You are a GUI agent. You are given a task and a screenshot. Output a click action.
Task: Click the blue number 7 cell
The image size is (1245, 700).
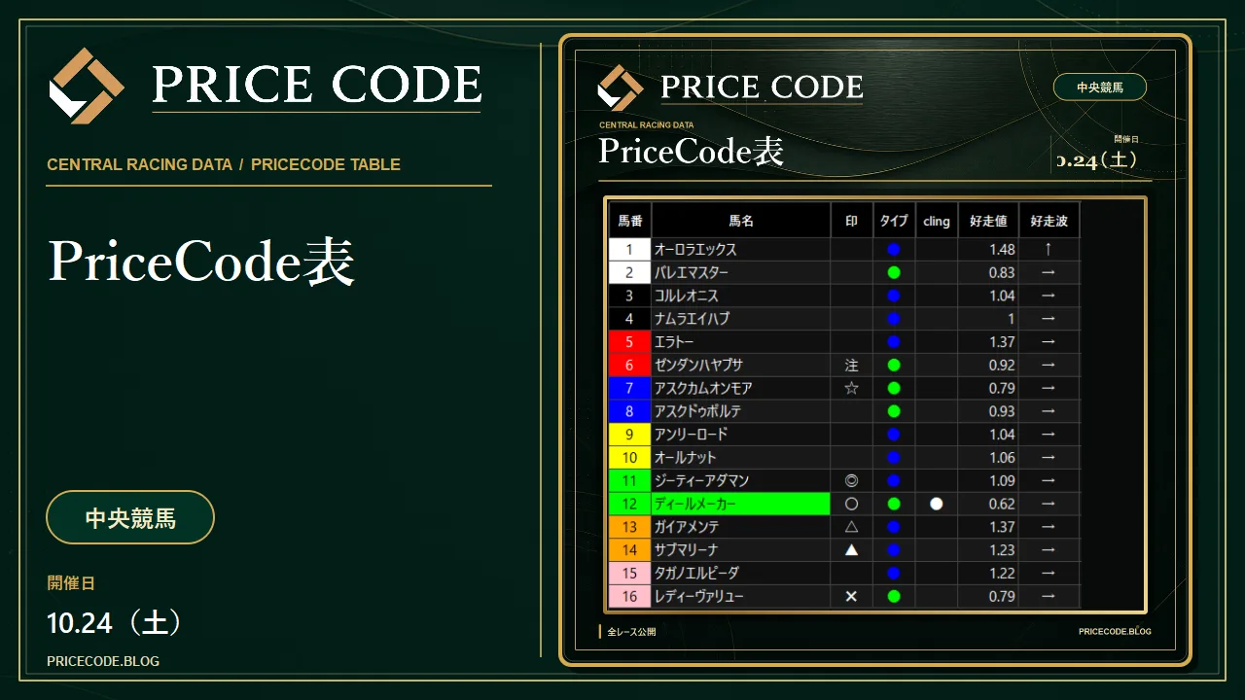click(x=630, y=389)
